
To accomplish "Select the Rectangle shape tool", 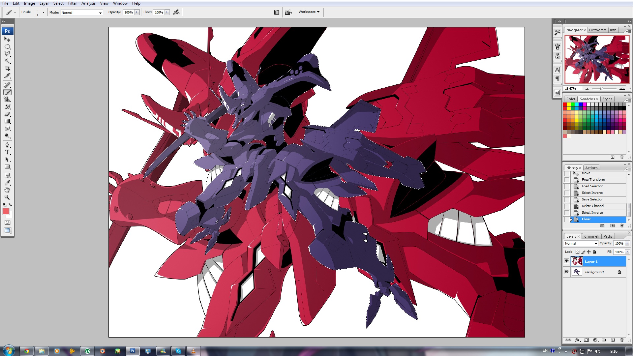I will [x=7, y=167].
